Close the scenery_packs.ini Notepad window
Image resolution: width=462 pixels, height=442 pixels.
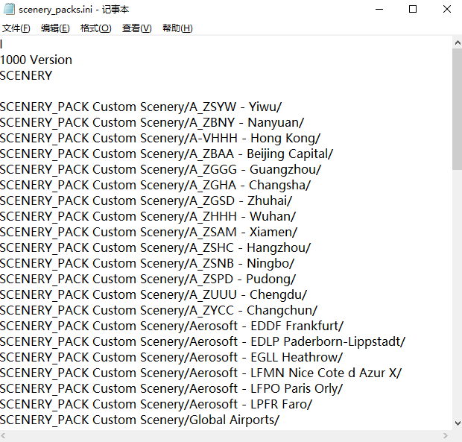coord(446,9)
